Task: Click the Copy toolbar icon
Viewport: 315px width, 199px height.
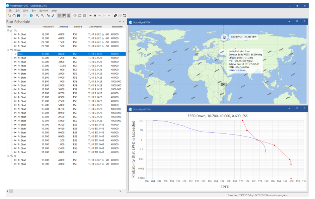Action: point(25,15)
